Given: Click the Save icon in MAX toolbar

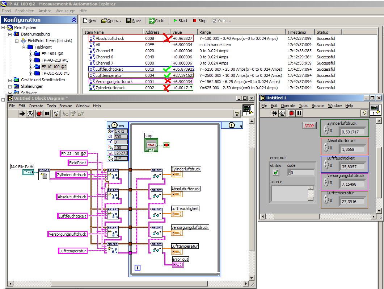Looking at the screenshot, I should coord(134,21).
